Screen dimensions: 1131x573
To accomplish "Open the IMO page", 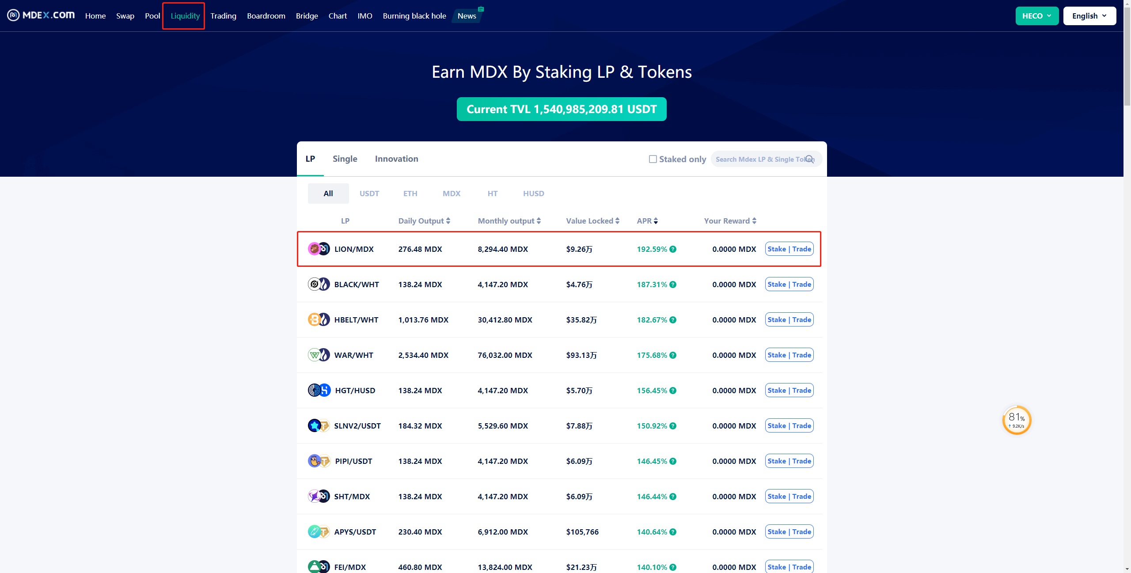I will click(365, 16).
